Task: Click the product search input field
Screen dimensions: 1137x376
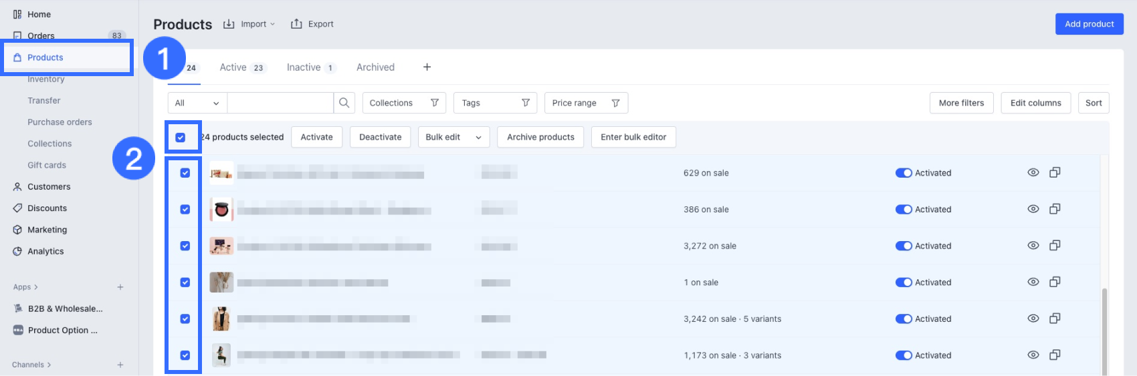Action: pos(280,103)
